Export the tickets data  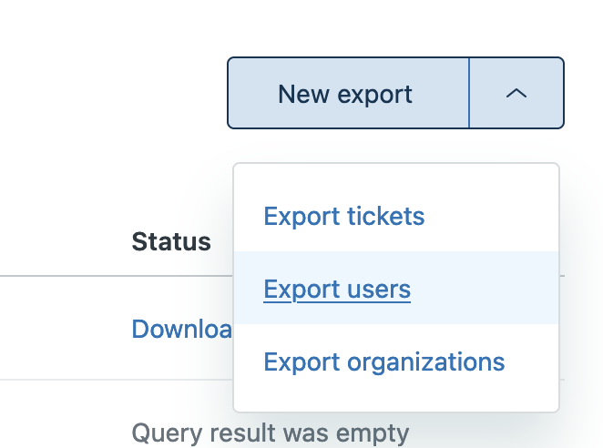[344, 217]
